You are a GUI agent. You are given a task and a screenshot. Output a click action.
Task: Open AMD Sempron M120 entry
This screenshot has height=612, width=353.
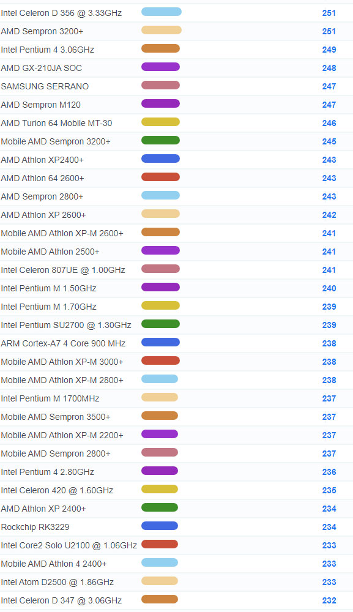(x=40, y=105)
